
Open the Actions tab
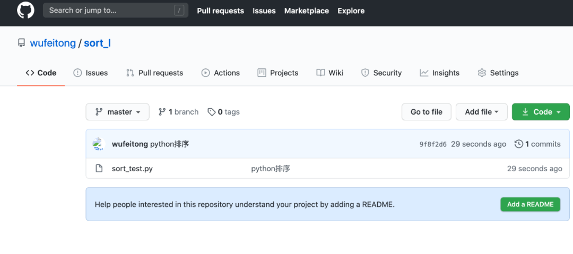[x=221, y=73]
